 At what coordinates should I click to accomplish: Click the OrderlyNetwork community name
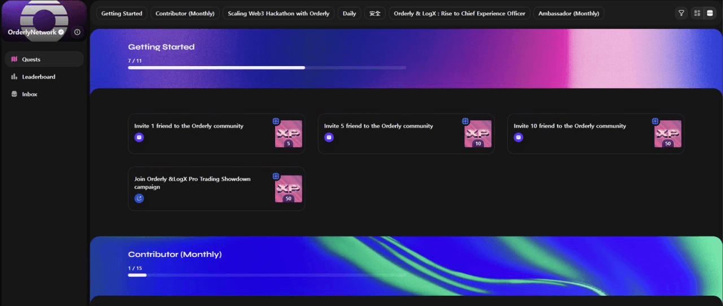coord(32,32)
